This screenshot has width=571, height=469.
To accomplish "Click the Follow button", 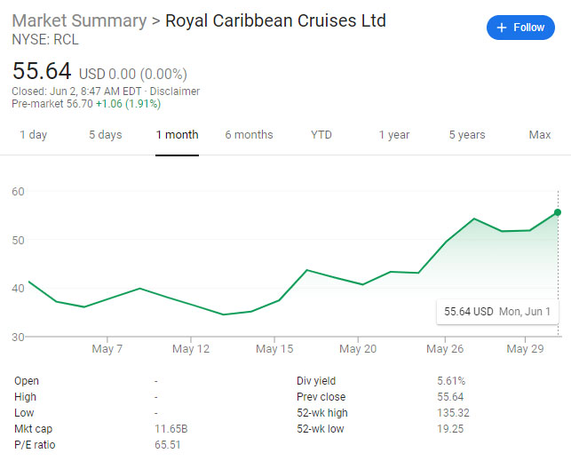I will tap(520, 28).
